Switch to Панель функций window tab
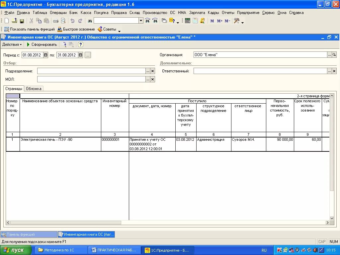 point(29,234)
